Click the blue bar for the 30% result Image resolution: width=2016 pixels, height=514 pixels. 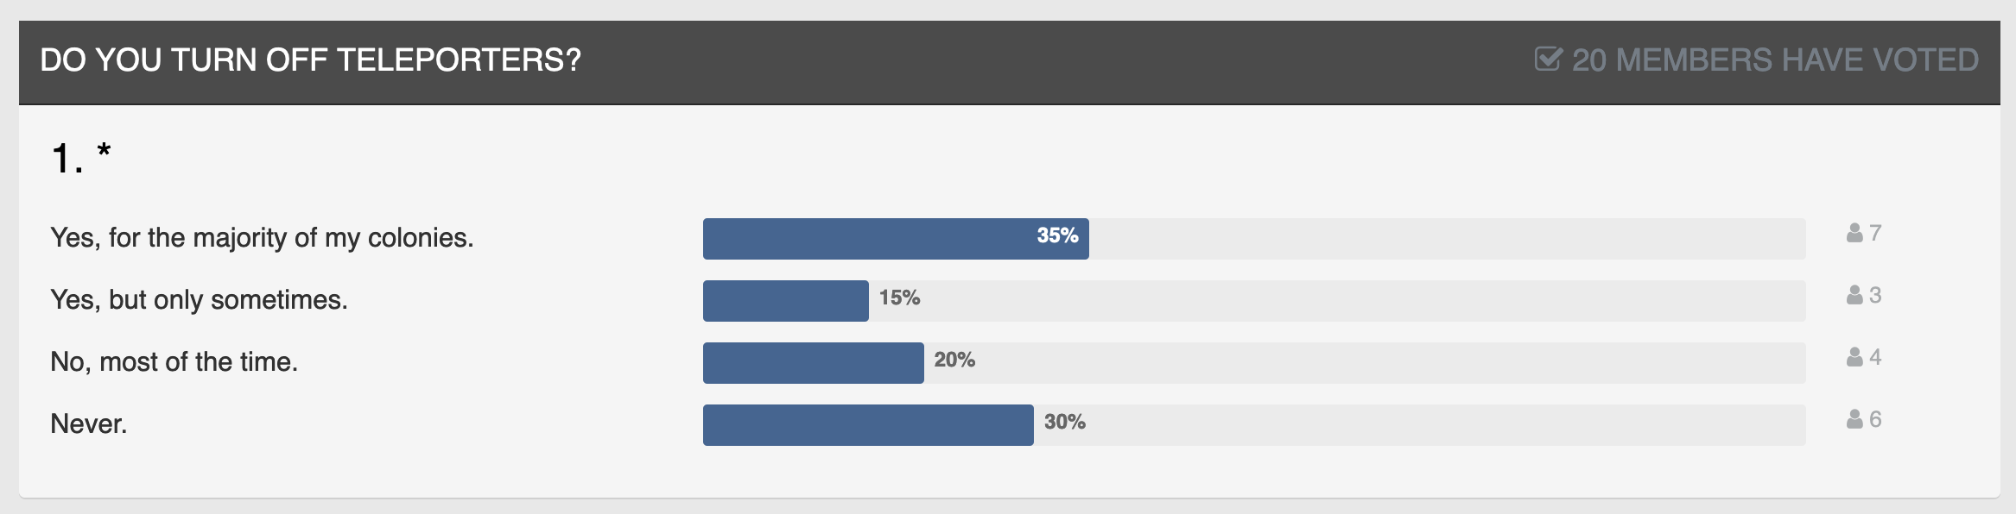point(867,425)
